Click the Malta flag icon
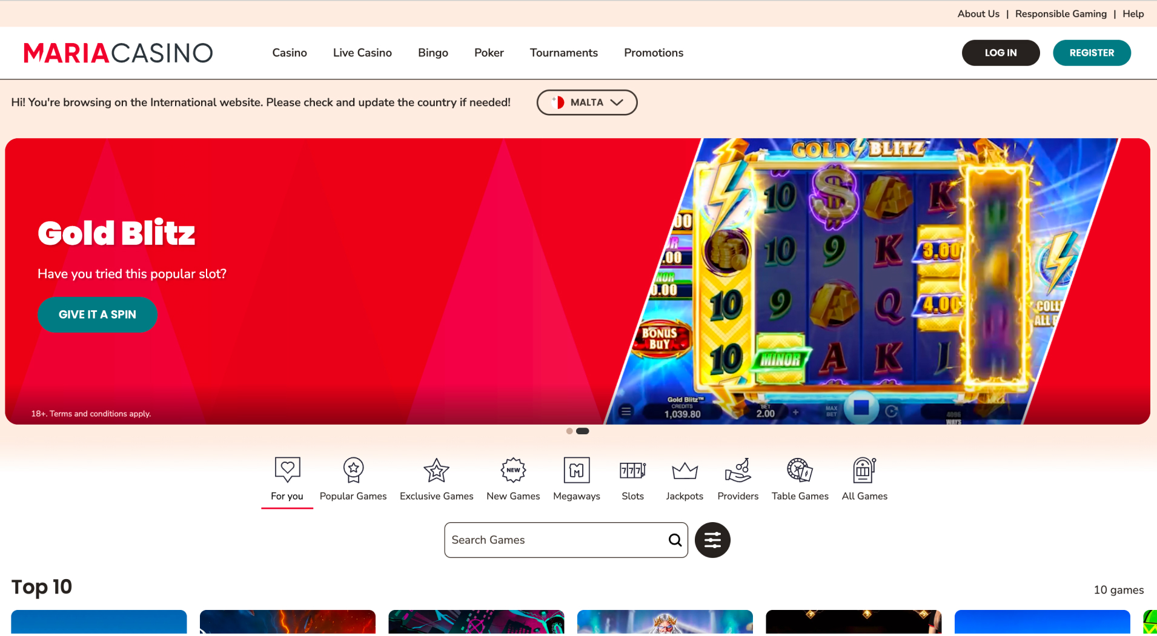This screenshot has width=1157, height=636. [x=558, y=102]
